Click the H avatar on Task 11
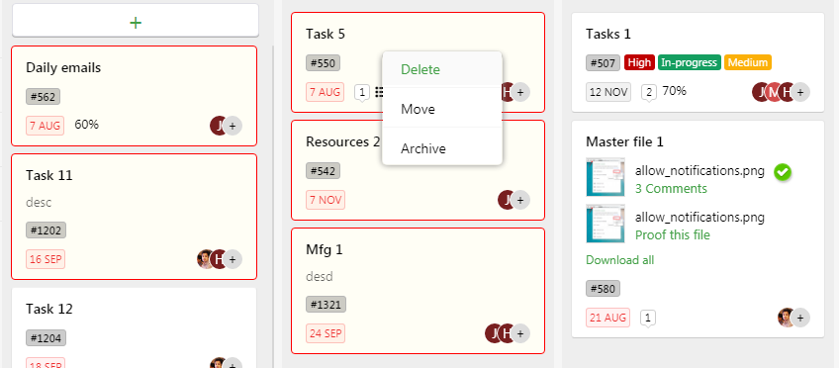839x368 pixels. (218, 260)
